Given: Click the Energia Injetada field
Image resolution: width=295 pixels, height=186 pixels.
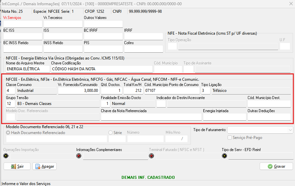Looking at the screenshot, I should coord(225,117).
